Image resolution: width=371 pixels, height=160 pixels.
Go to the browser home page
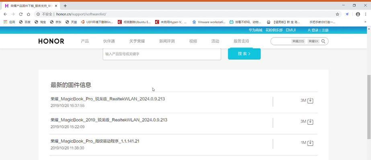pos(29,14)
